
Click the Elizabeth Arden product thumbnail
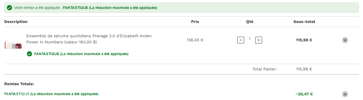click(x=13, y=45)
